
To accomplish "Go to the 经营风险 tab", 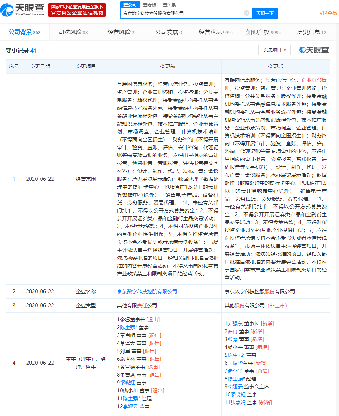I will 121,32.
